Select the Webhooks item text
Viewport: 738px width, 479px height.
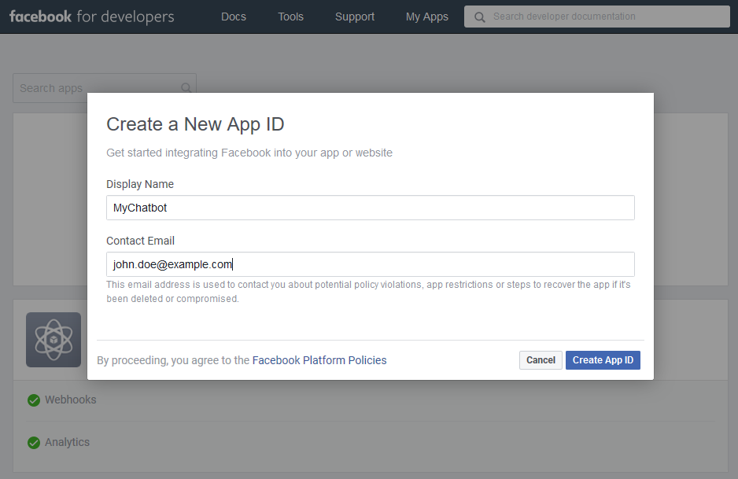coord(71,400)
